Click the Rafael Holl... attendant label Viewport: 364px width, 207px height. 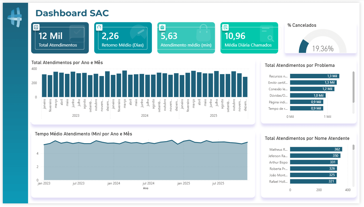pyautogui.click(x=278, y=181)
